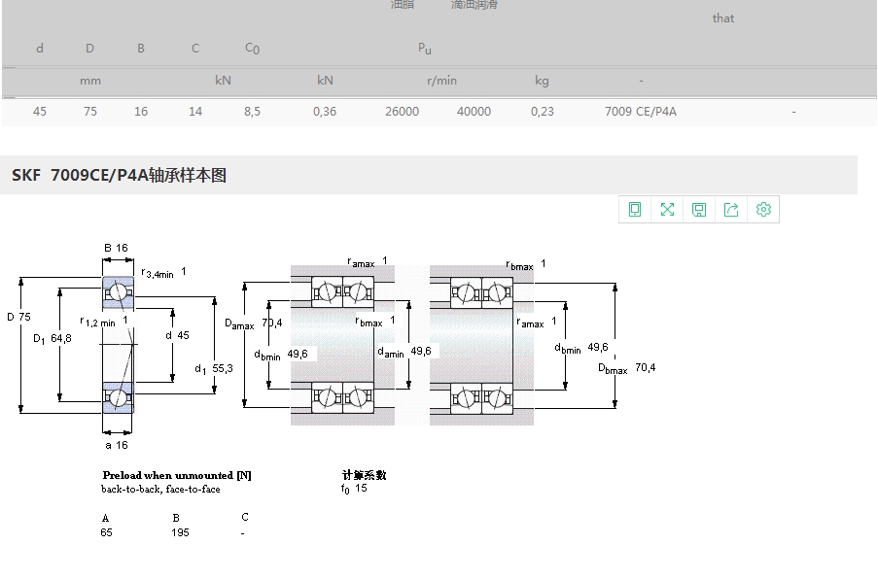Click the B width column header
The width and height of the screenshot is (878, 579).
click(141, 49)
